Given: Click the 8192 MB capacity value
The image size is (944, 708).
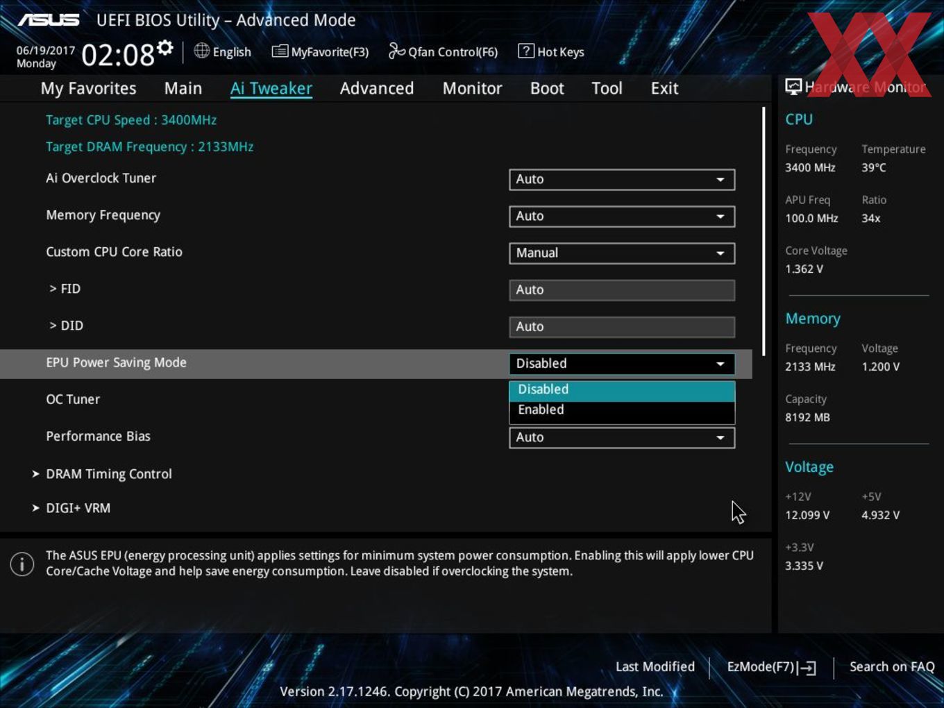Looking at the screenshot, I should pyautogui.click(x=807, y=417).
